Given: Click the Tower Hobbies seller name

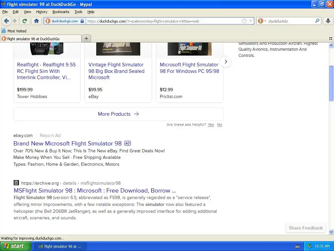Looking at the screenshot, I should pyautogui.click(x=32, y=96).
